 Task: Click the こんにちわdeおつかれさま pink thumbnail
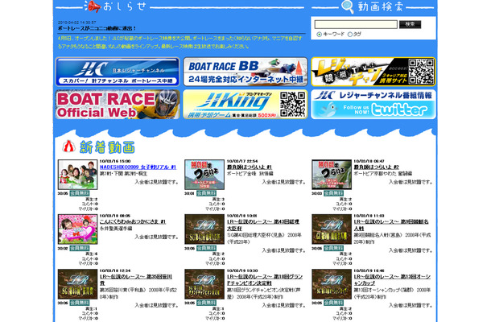77,229
